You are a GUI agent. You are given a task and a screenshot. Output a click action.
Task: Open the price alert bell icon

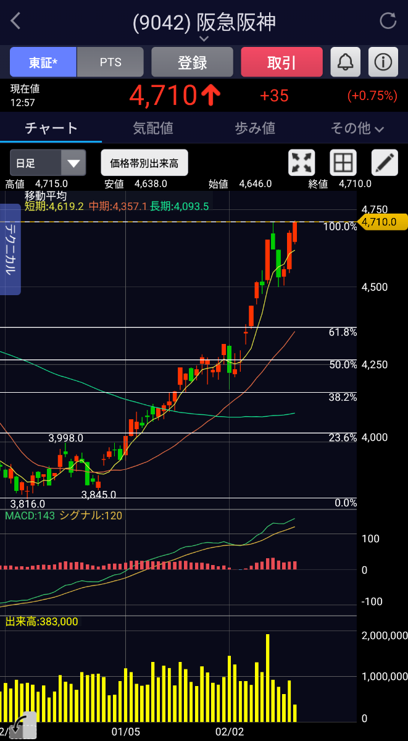point(346,62)
